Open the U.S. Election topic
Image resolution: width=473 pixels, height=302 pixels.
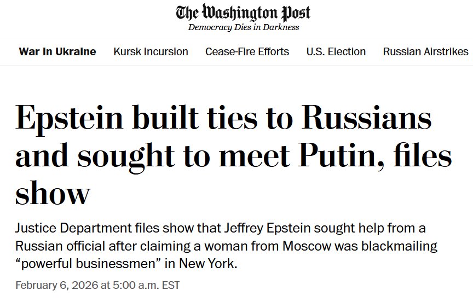click(x=336, y=52)
